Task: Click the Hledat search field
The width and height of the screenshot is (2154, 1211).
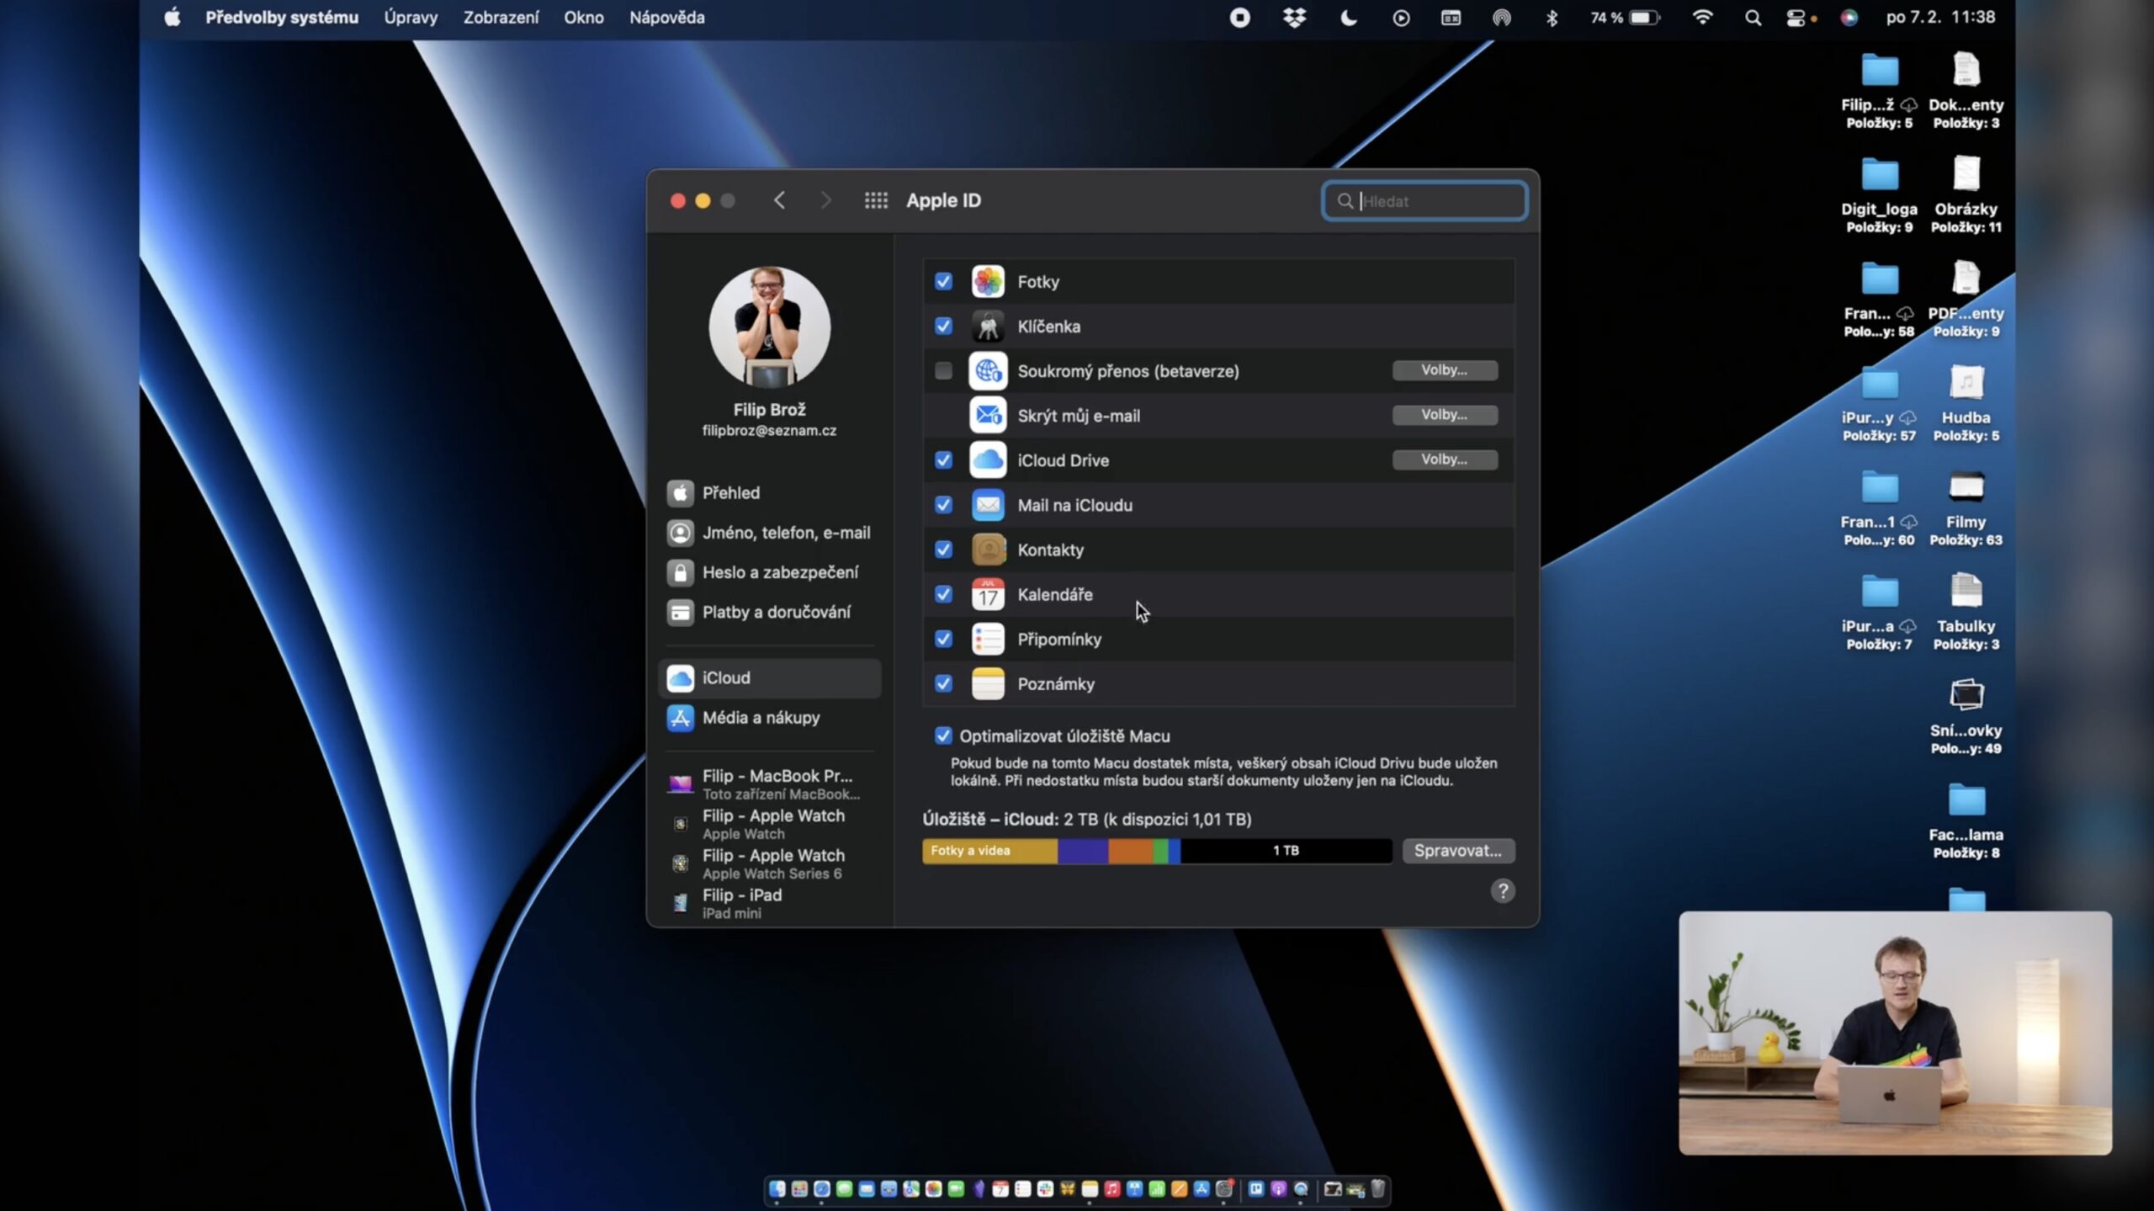Action: (x=1439, y=201)
